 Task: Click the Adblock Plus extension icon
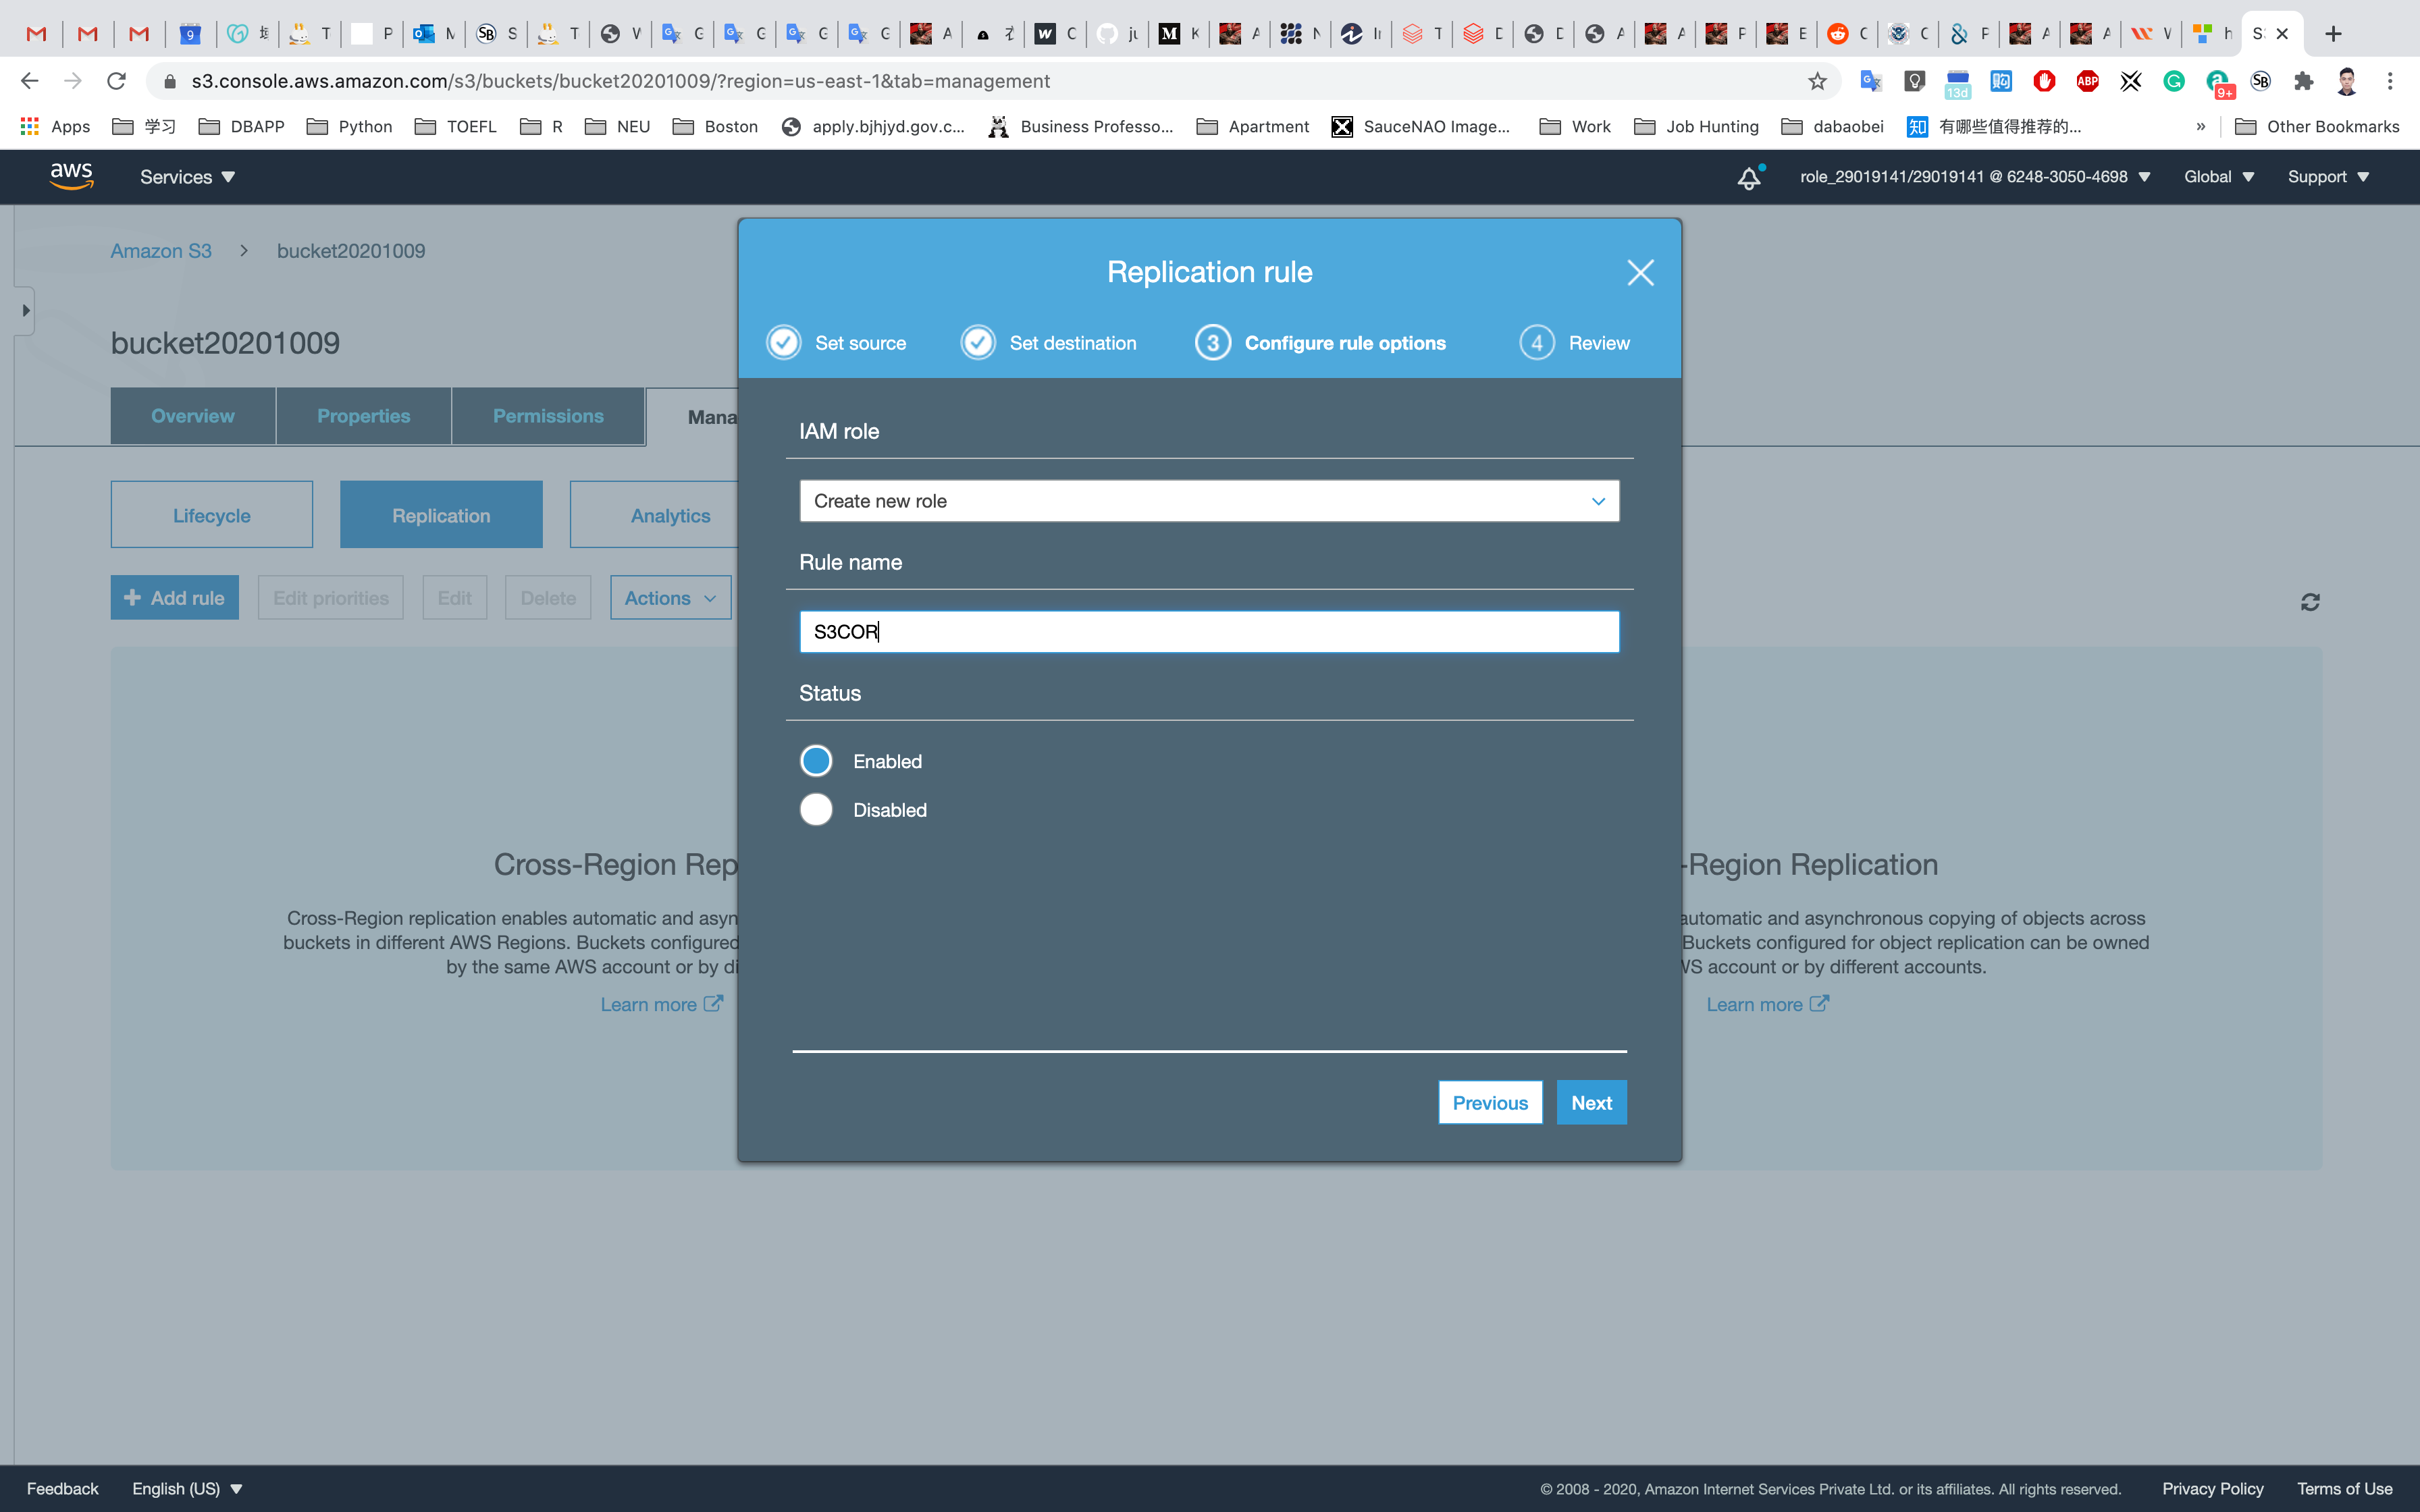tap(2087, 81)
